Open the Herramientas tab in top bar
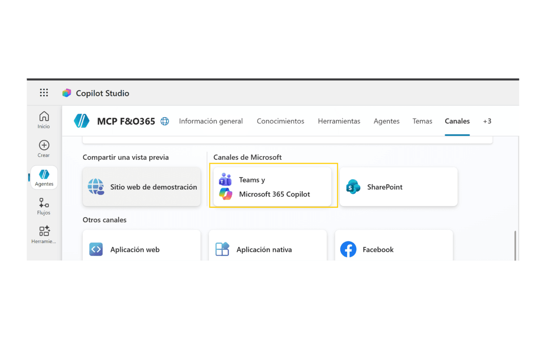 pos(339,121)
